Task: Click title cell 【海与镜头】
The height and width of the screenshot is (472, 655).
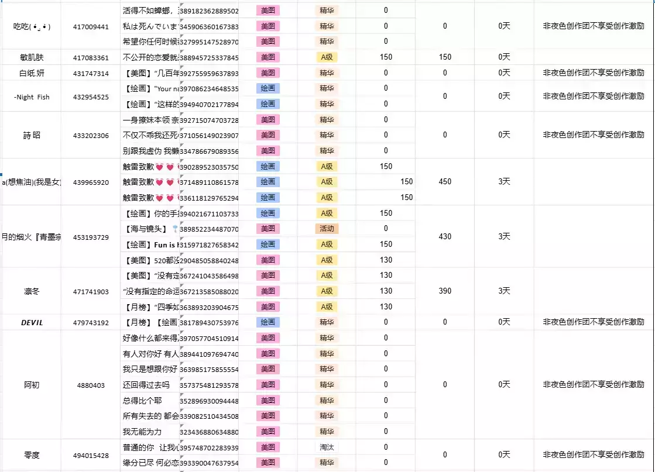Action: [150, 229]
